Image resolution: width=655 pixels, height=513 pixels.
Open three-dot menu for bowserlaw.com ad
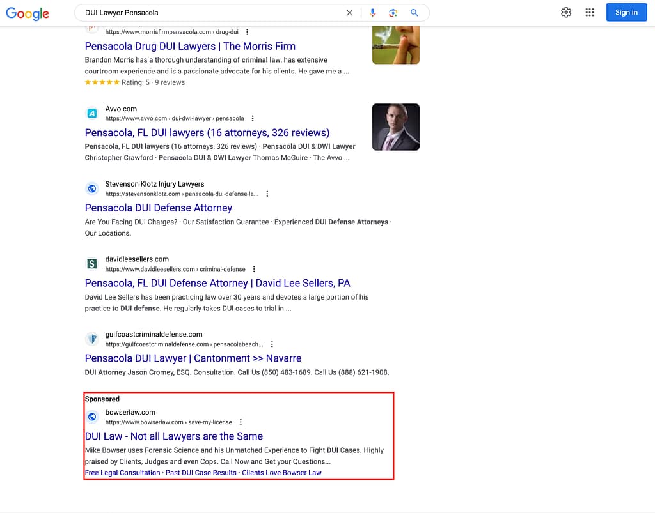pyautogui.click(x=241, y=422)
